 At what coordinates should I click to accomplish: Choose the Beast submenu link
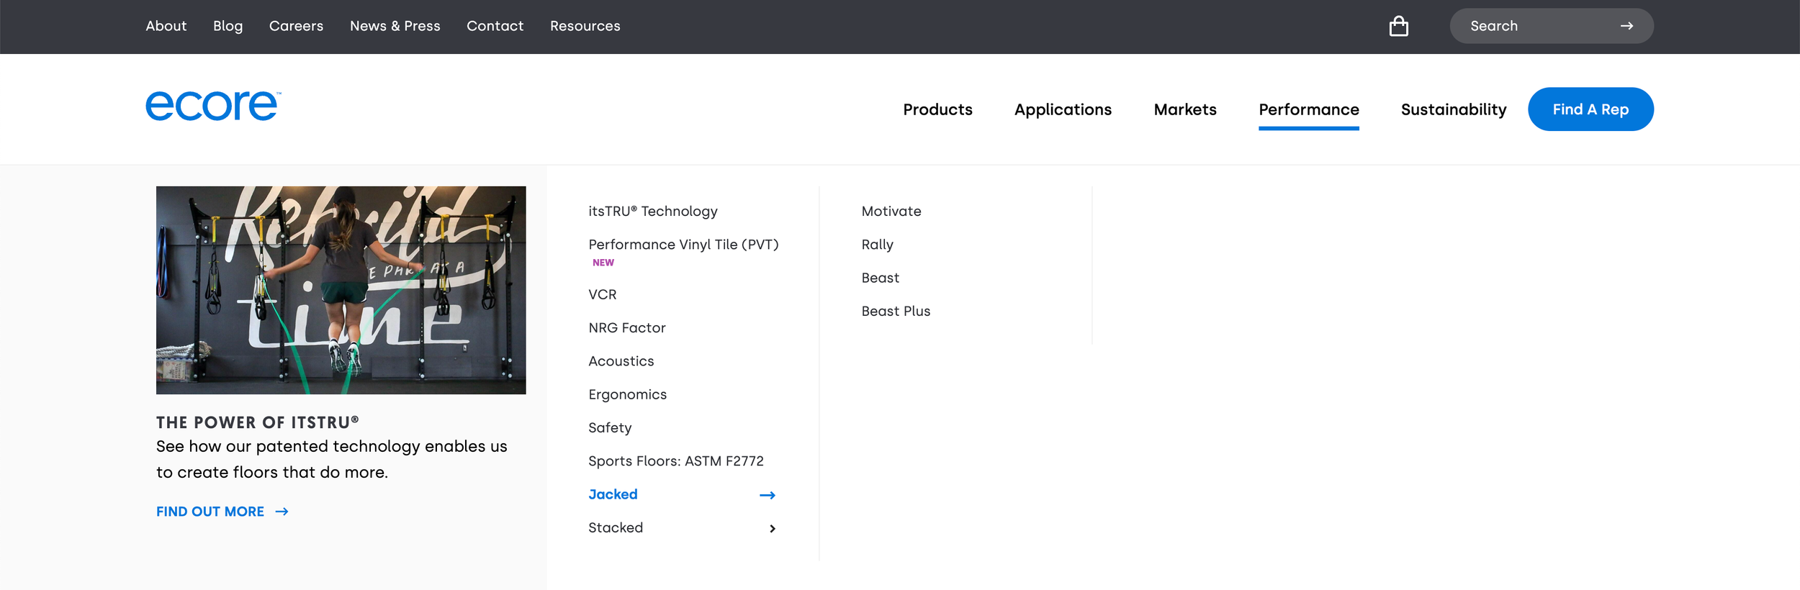pyautogui.click(x=881, y=278)
